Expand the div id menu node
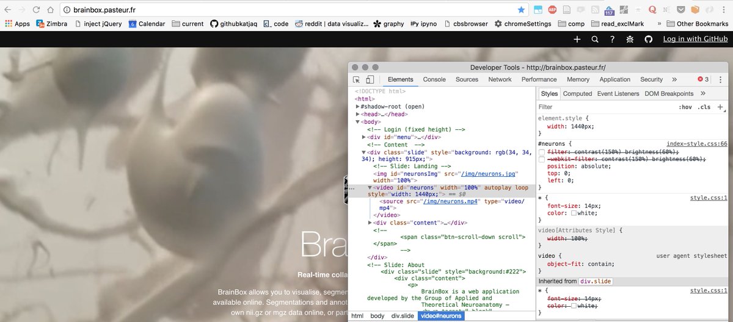 364,137
